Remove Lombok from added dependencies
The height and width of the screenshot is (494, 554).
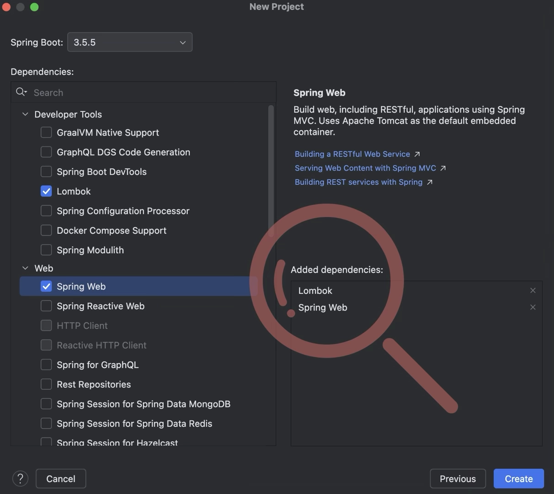[x=533, y=290]
